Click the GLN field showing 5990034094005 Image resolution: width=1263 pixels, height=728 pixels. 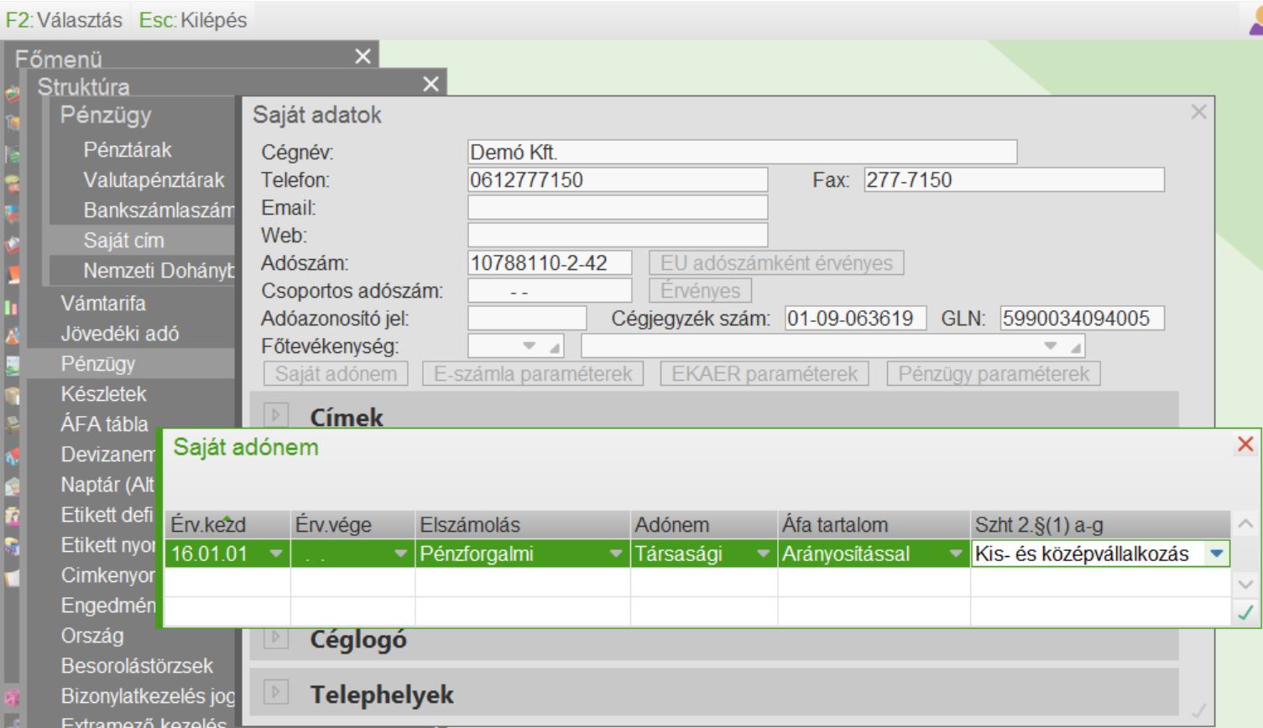point(1083,318)
